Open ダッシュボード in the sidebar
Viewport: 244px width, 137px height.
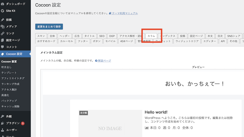pos(16,4)
